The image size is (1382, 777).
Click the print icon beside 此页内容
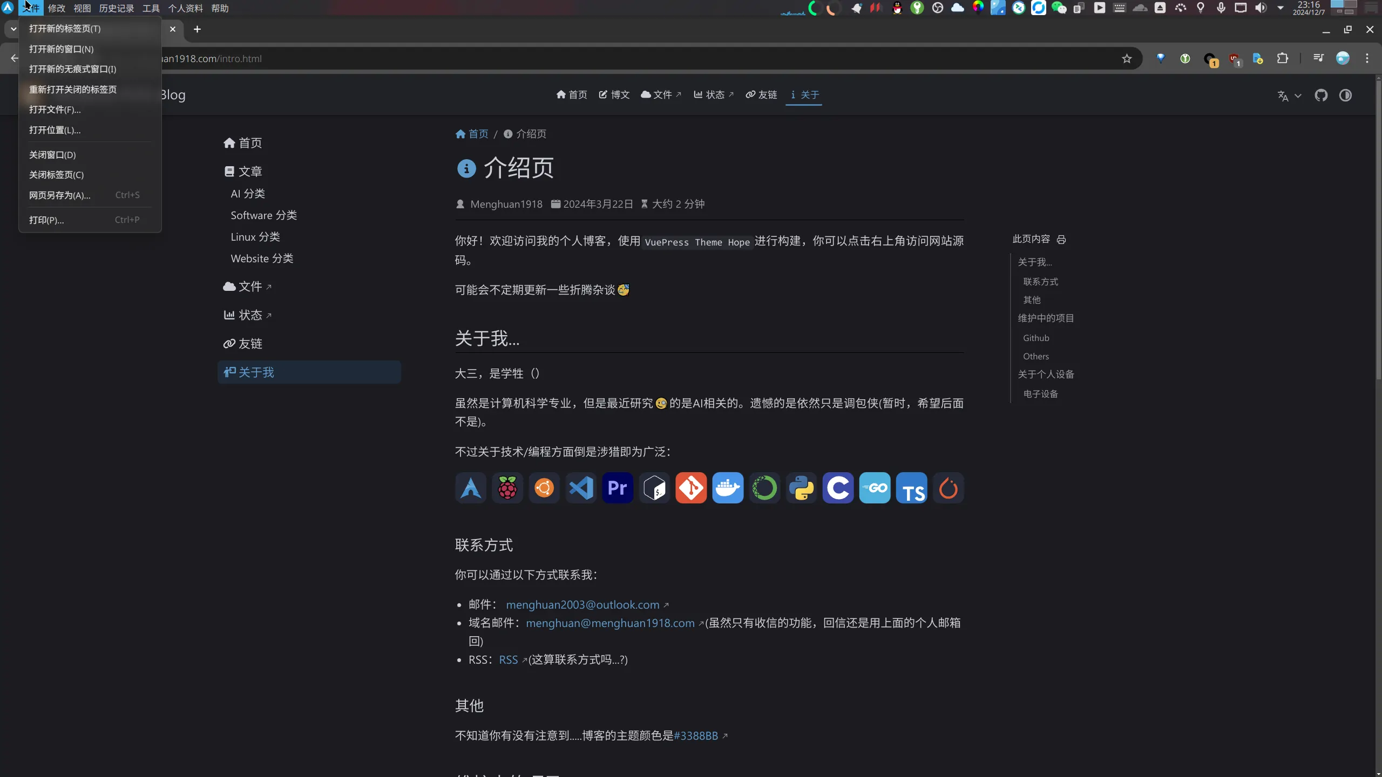tap(1061, 240)
